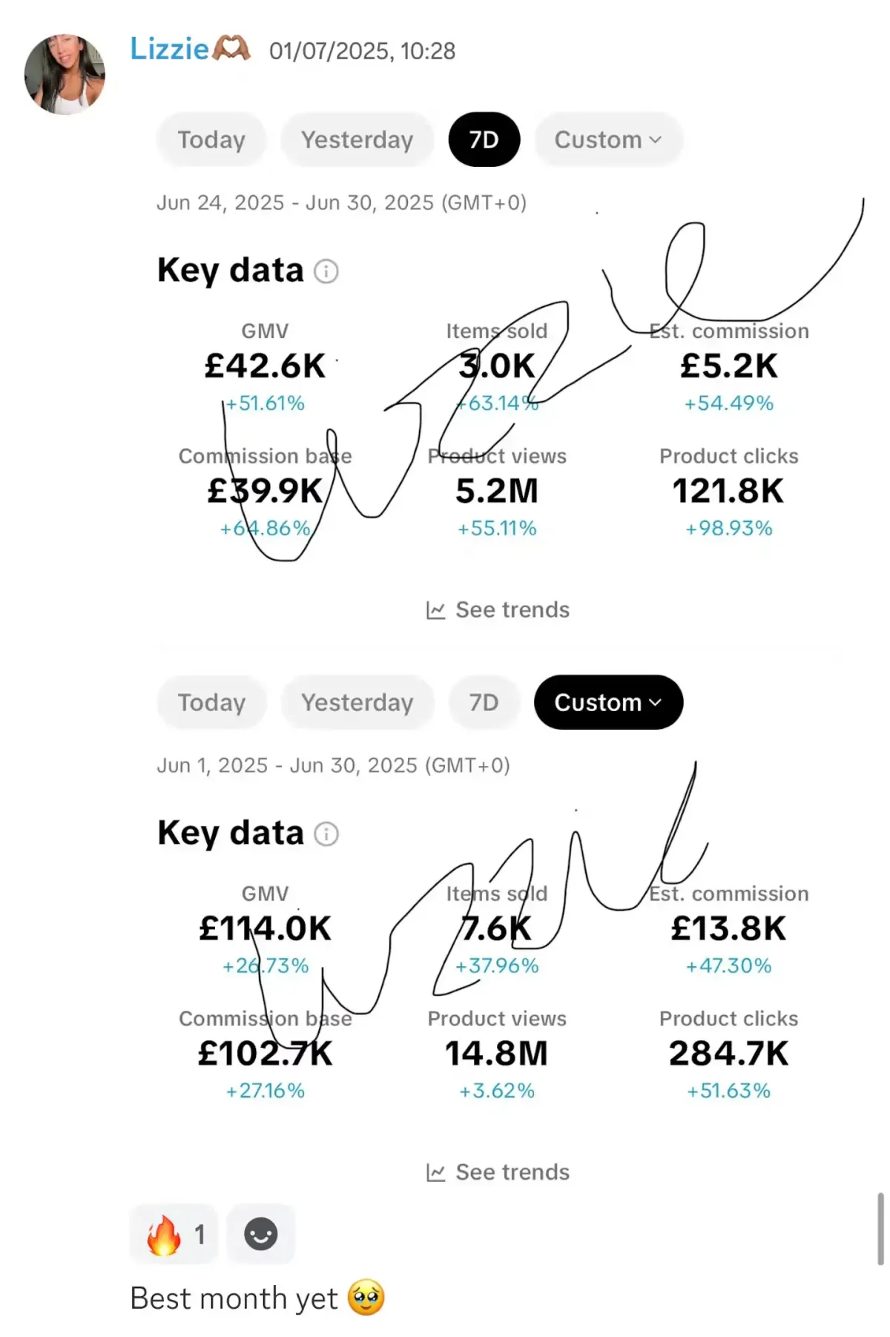Select the upper Today tab
Screen dimensions: 890x1337
pos(211,139)
